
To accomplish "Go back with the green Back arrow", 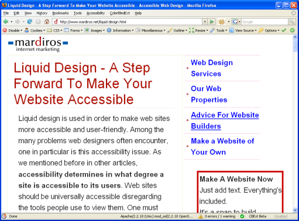I will point(6,22).
